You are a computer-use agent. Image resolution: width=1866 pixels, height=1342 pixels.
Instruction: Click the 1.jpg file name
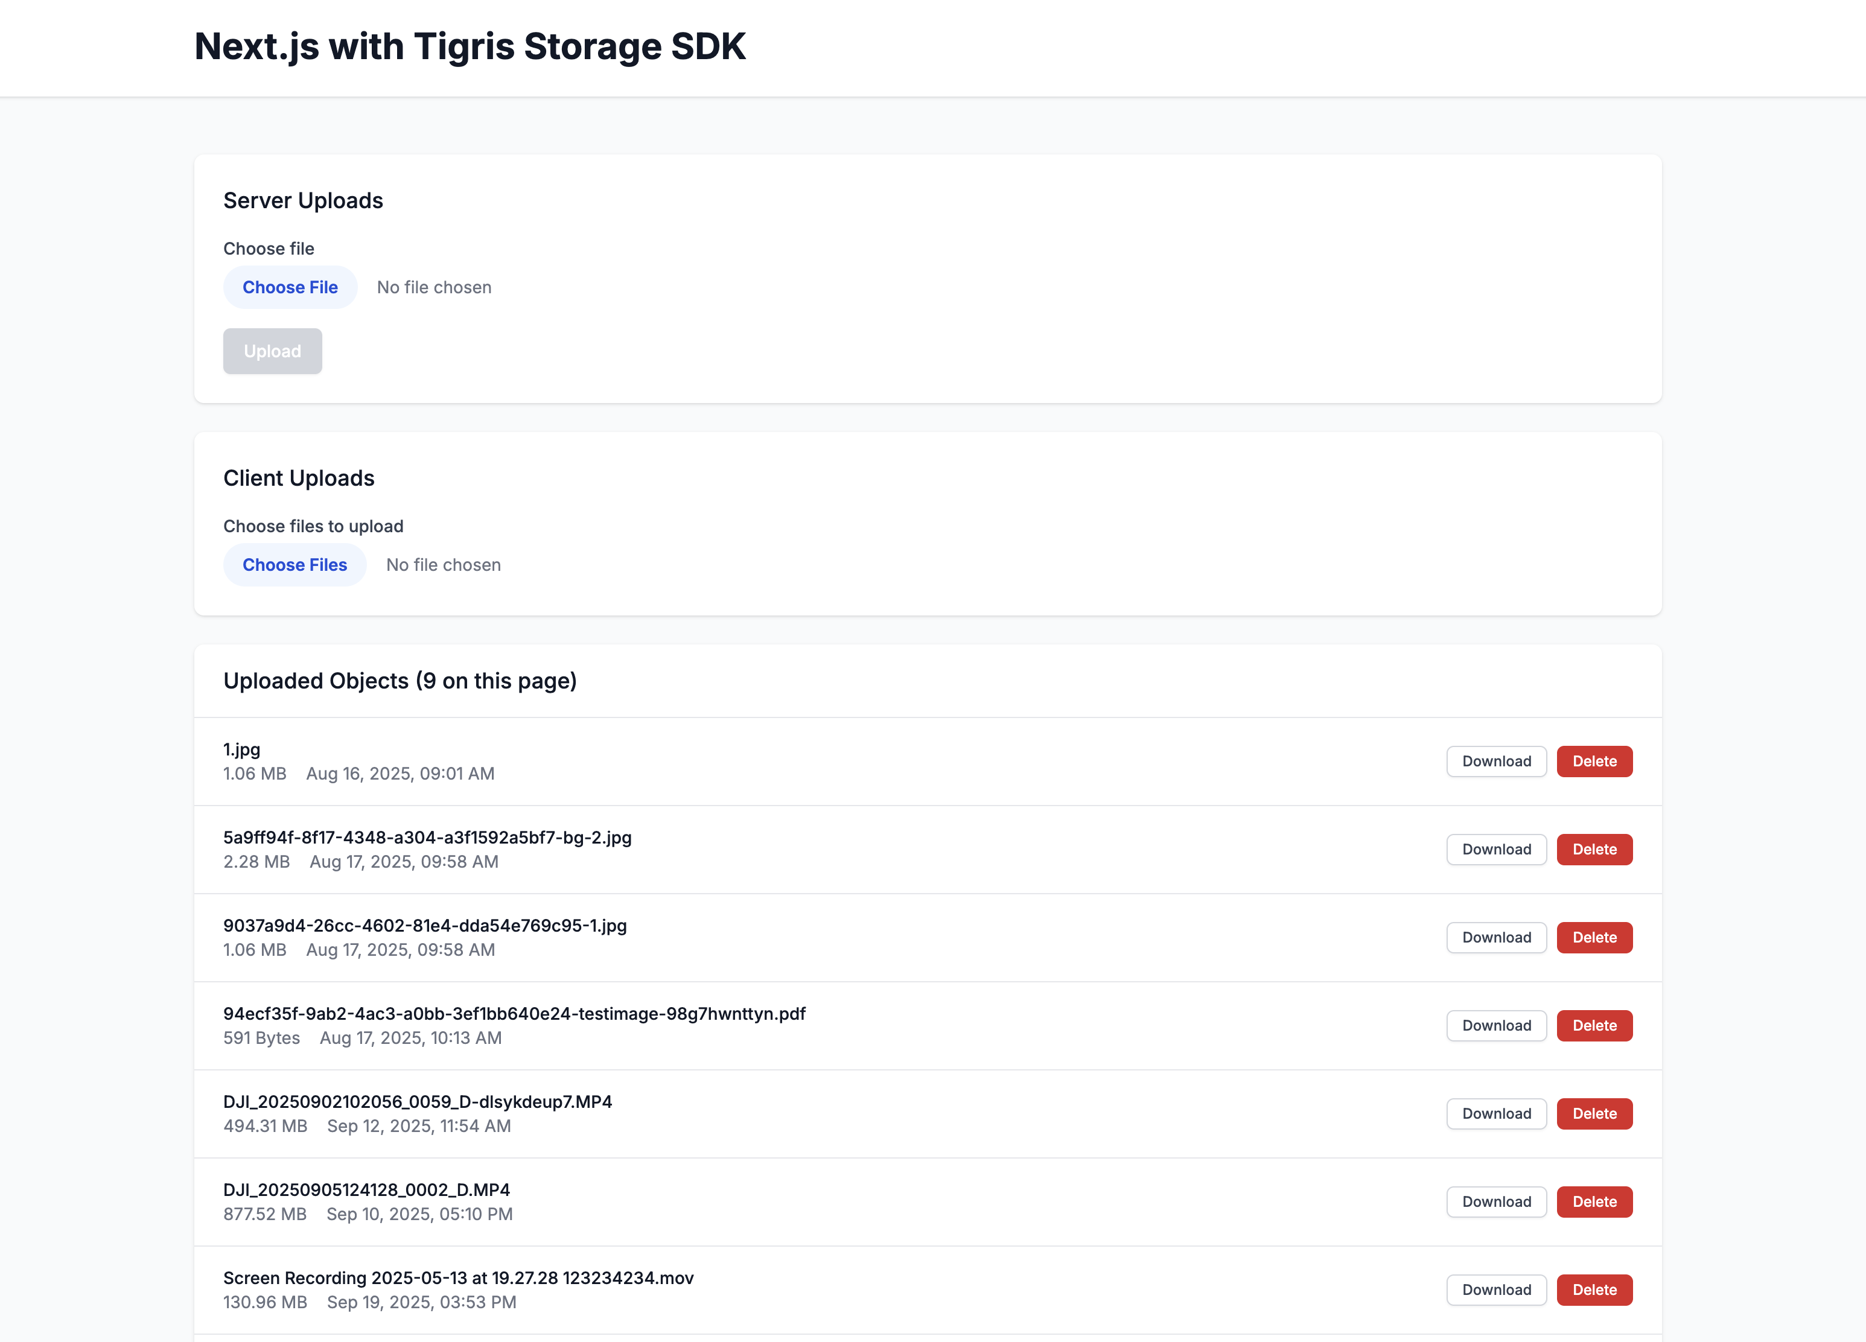click(242, 749)
